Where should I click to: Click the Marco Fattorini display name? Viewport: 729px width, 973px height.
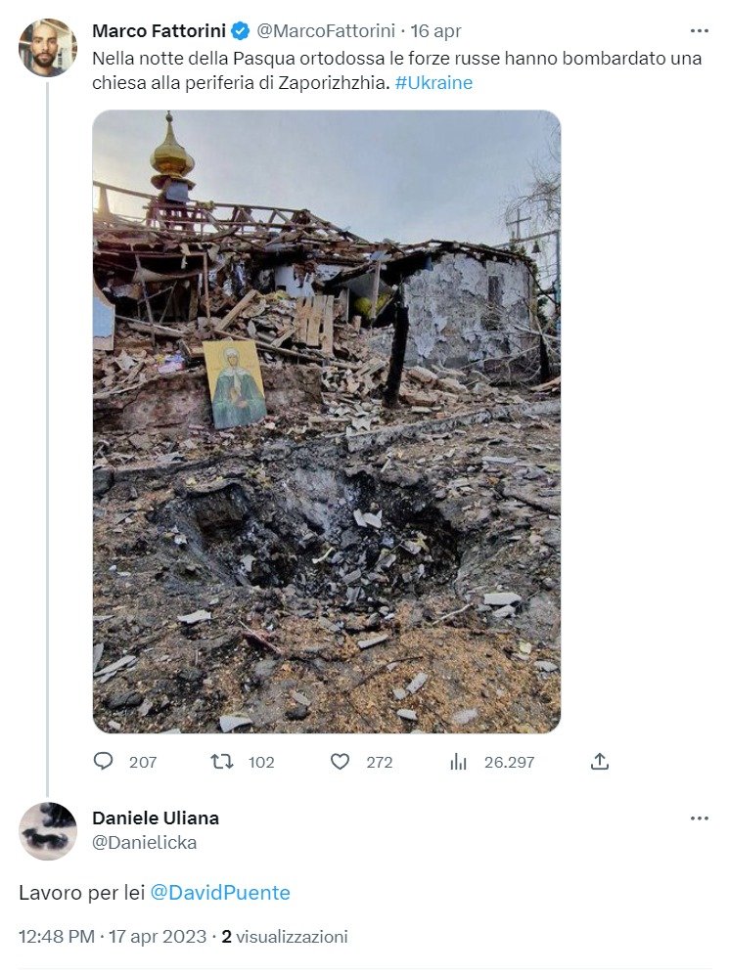tap(159, 30)
